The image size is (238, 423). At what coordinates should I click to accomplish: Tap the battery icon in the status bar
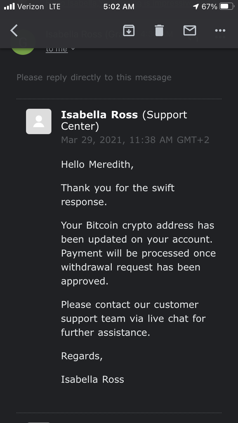click(x=227, y=7)
